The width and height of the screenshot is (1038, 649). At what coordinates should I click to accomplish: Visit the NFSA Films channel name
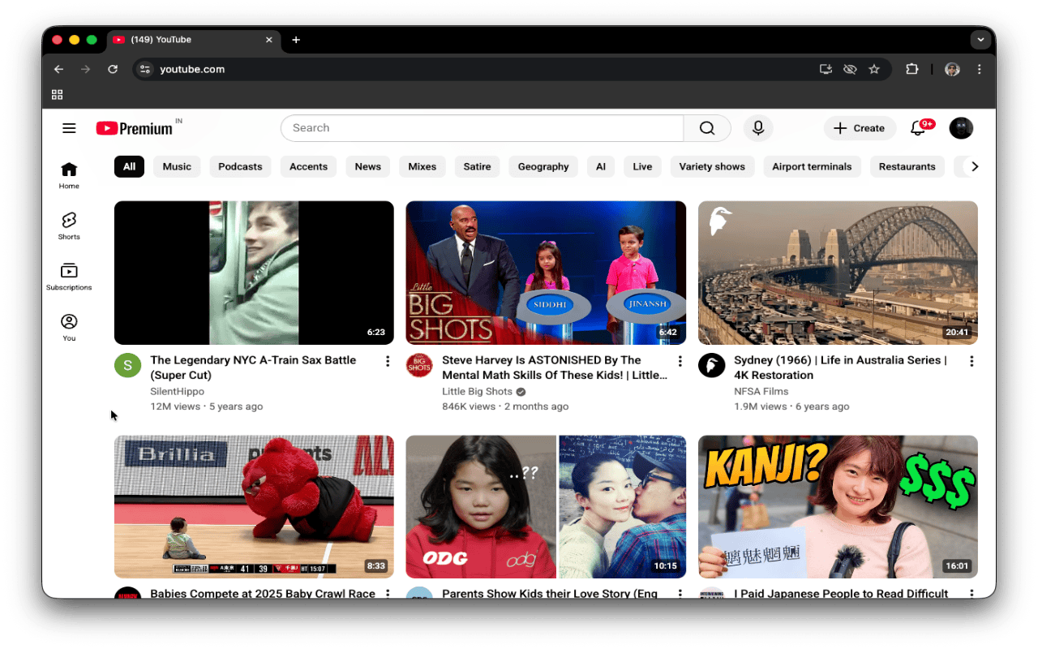(761, 391)
